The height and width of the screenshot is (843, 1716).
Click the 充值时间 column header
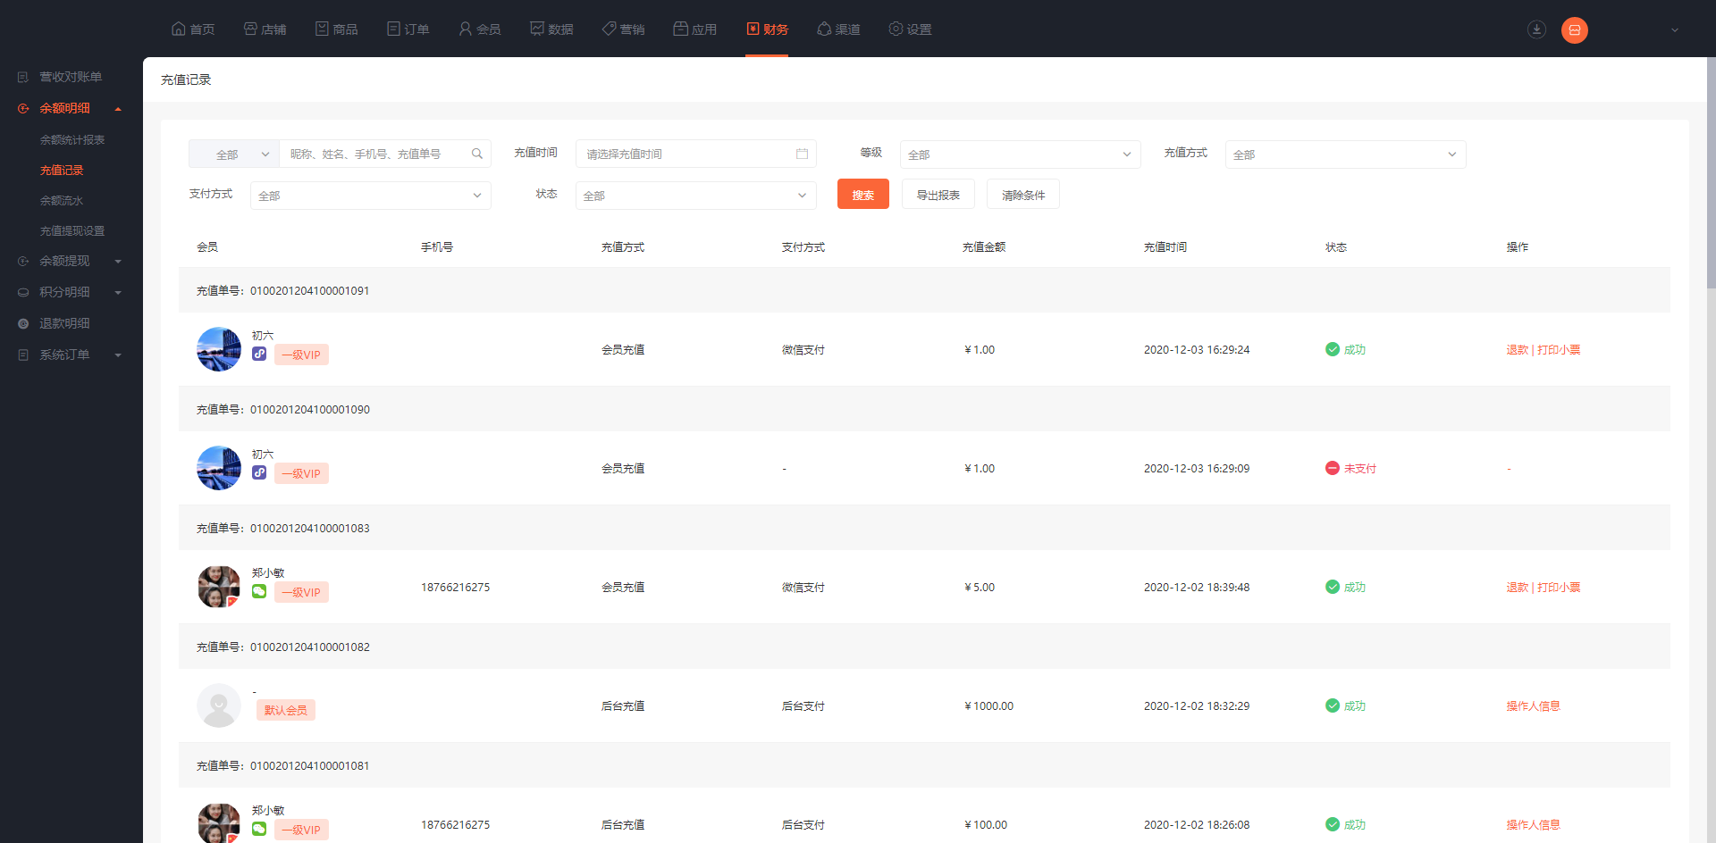1165,247
